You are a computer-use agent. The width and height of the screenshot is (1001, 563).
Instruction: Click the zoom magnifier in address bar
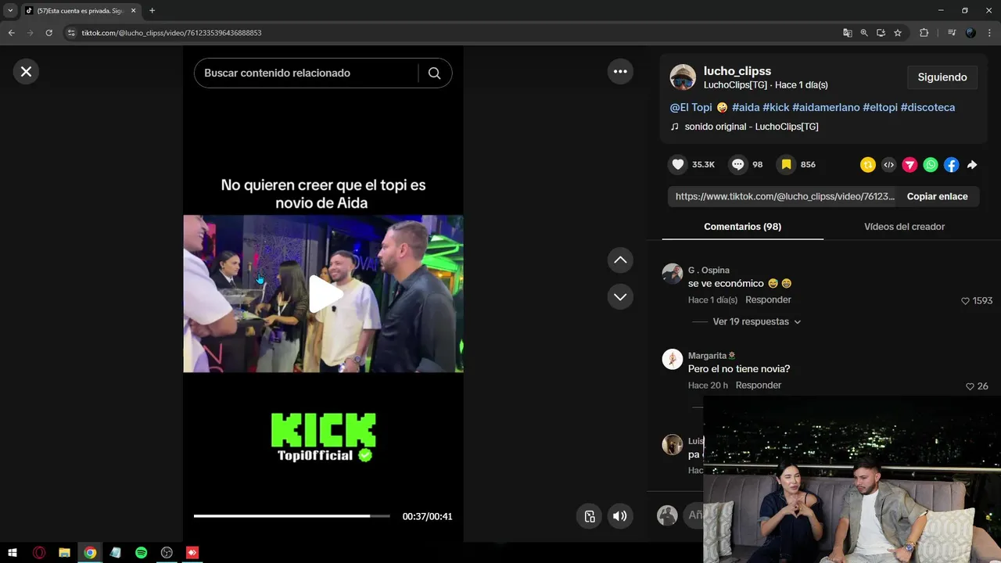[864, 33]
